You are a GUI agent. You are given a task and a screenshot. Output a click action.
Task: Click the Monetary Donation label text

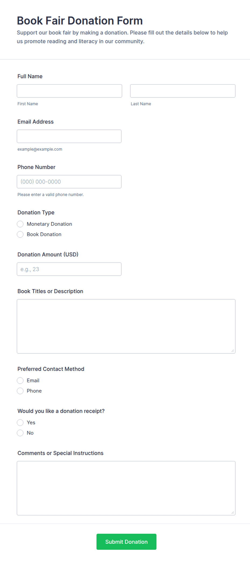tap(49, 224)
